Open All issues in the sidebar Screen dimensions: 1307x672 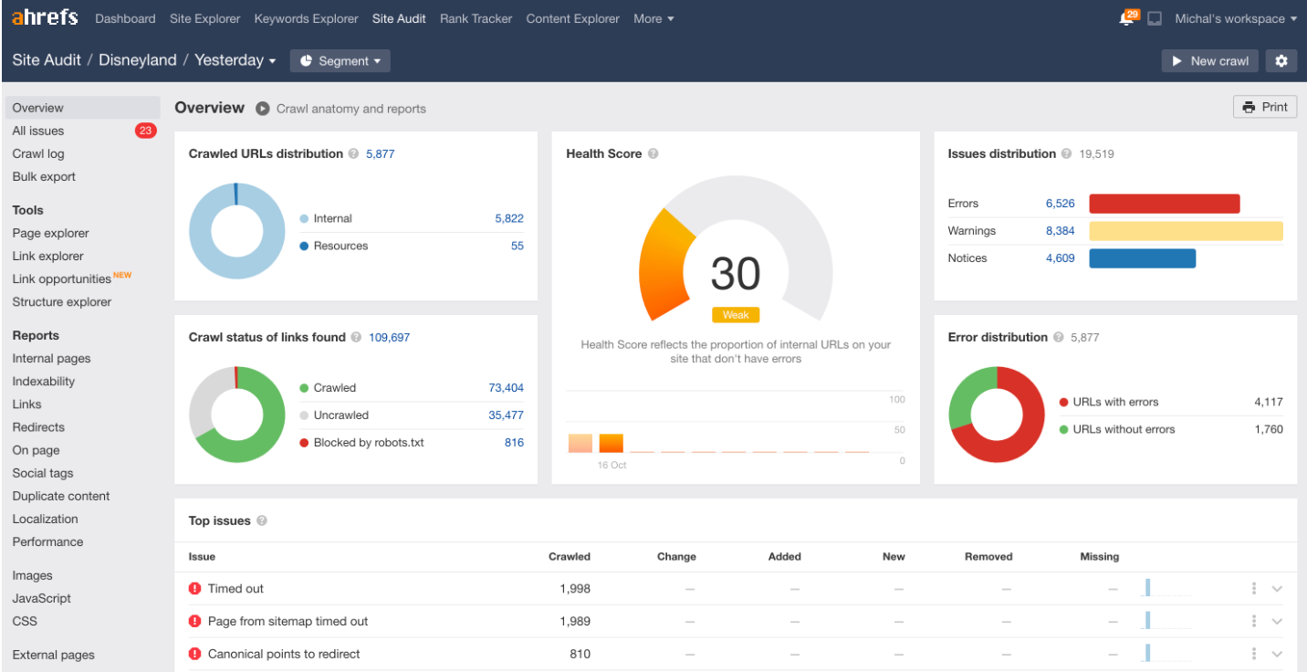pyautogui.click(x=38, y=131)
